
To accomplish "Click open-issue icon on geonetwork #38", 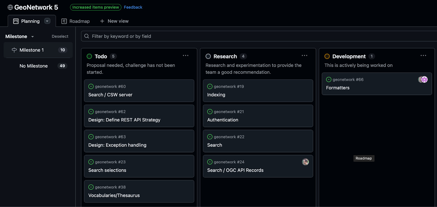I will (x=91, y=187).
